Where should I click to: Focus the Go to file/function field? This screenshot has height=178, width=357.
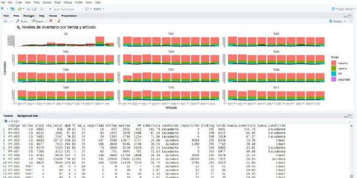[x=64, y=9]
